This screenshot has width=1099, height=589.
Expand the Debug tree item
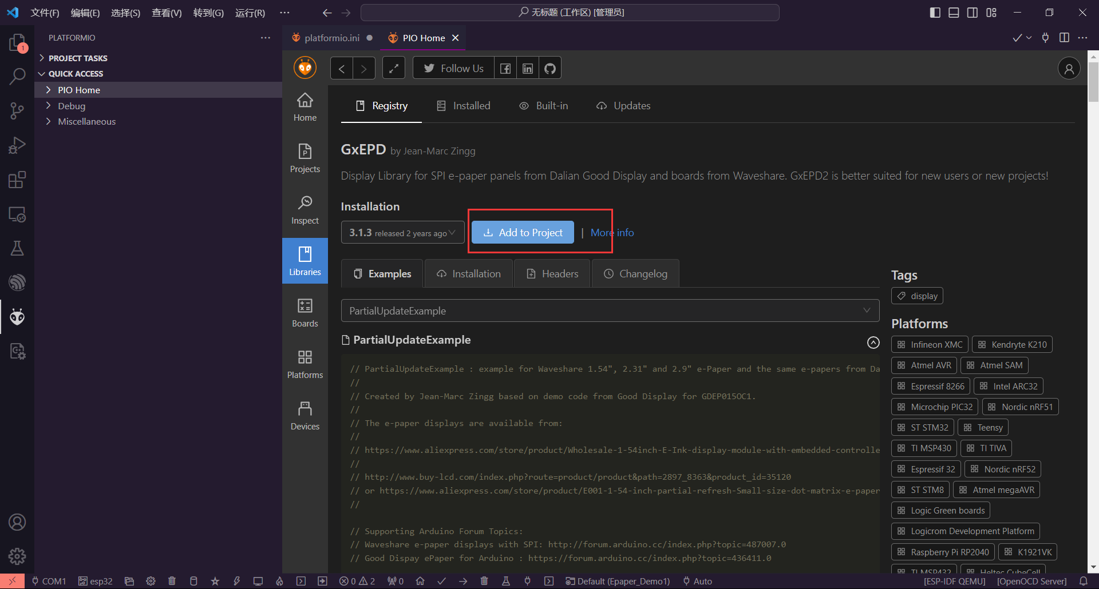point(158,106)
